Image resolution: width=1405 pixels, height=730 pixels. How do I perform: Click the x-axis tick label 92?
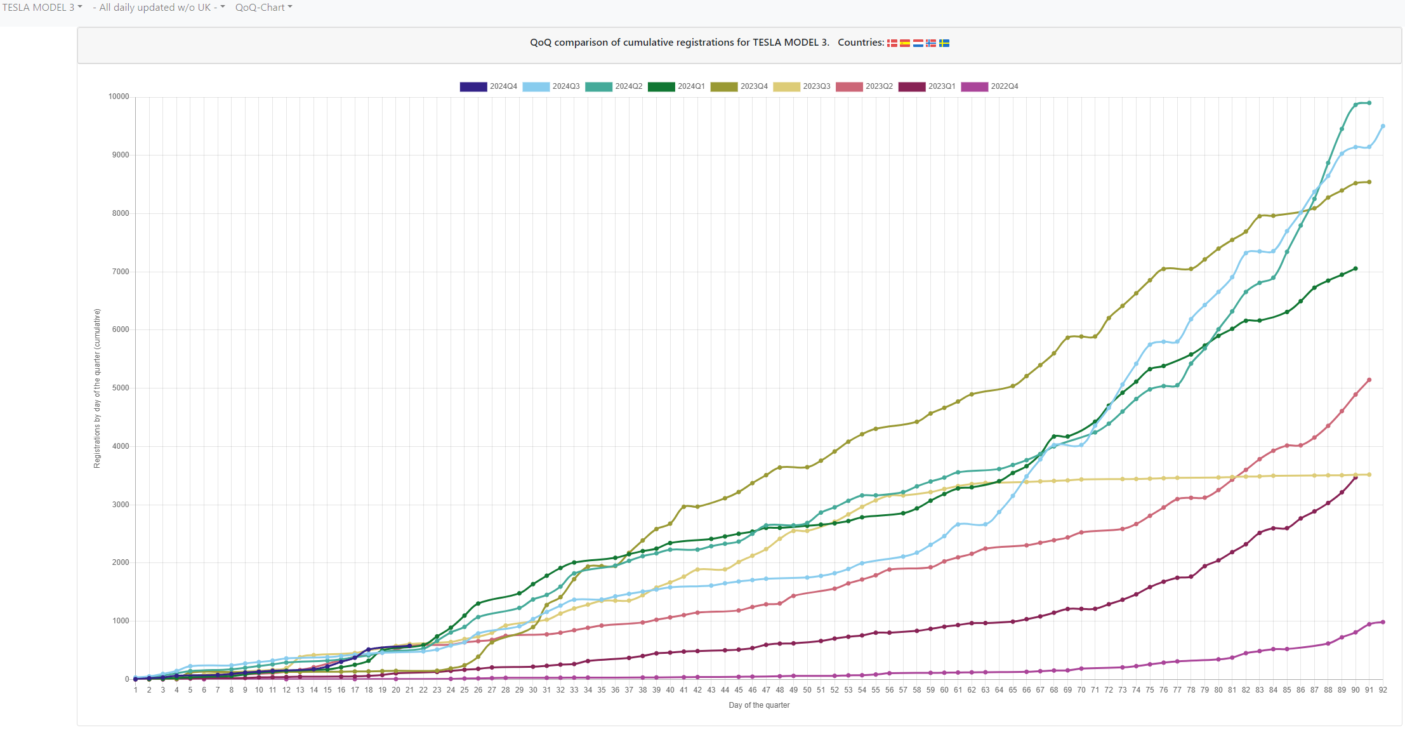[x=1383, y=690]
